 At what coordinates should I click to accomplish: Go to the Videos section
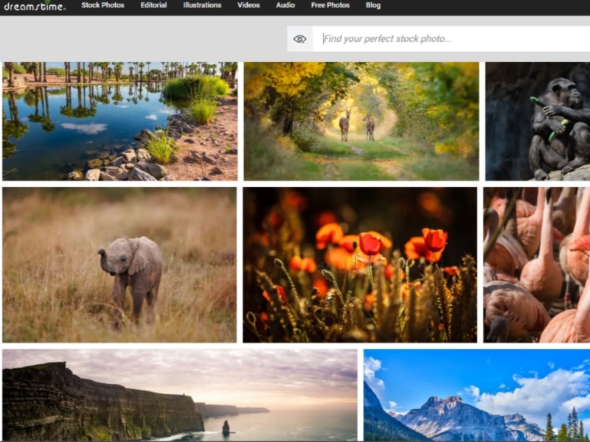(249, 4)
